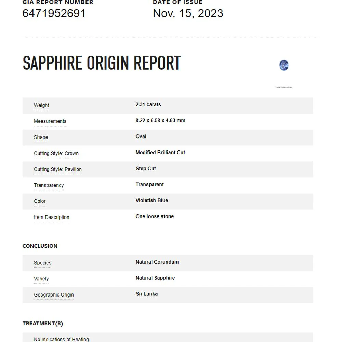Click the Nov. 15, 2023 issue date
This screenshot has width=342, height=342.
[x=188, y=13]
